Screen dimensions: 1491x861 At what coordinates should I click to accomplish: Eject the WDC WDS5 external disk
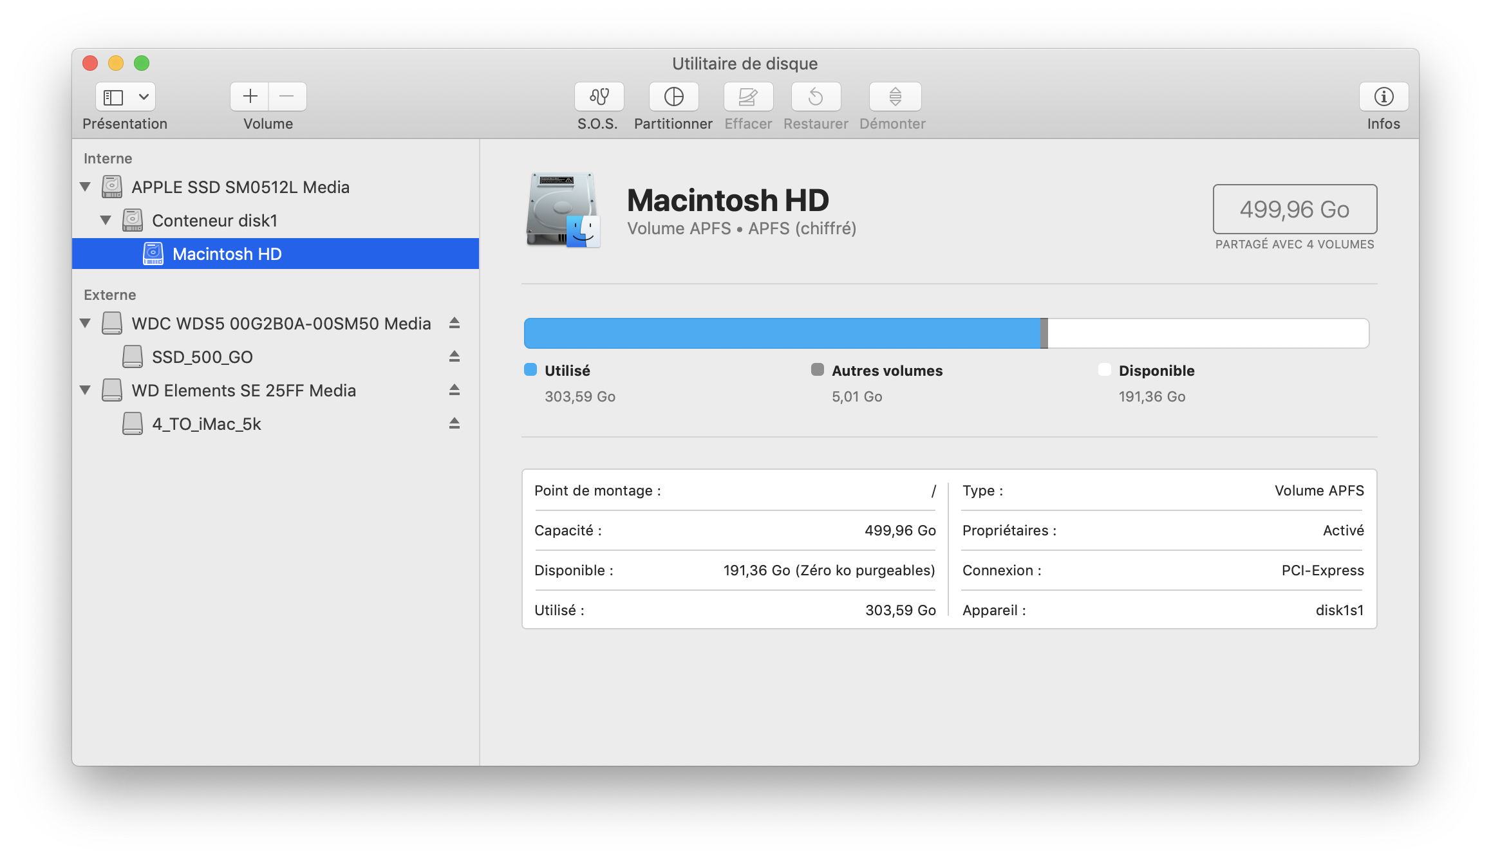[455, 323]
